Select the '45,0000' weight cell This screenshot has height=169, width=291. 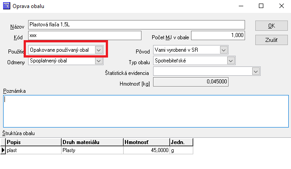(146, 150)
